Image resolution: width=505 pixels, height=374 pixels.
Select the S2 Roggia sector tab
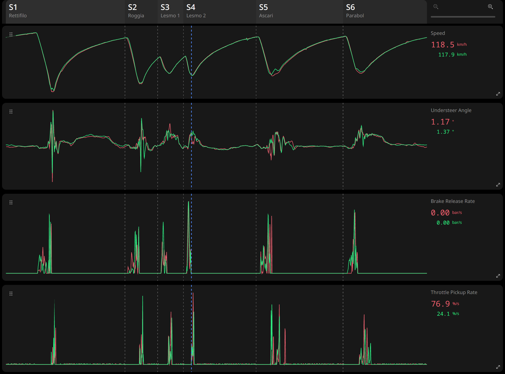tap(141, 12)
